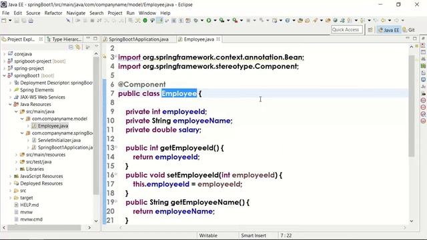Open the Window menu
Viewport: 427px width, 240px height.
(x=147, y=13)
